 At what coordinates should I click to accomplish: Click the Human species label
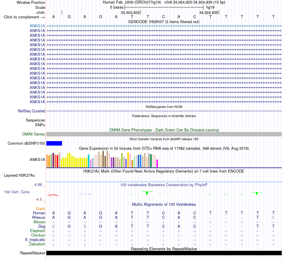(x=39, y=213)
